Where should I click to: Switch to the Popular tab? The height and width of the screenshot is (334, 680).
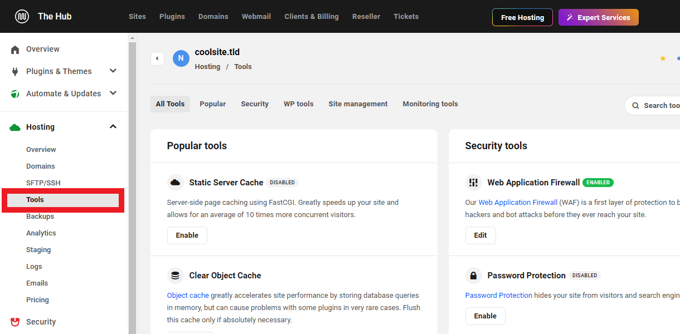[x=213, y=104]
